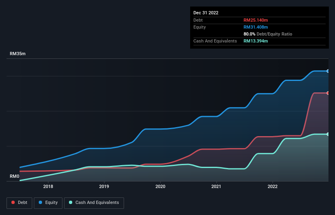This screenshot has height=215, width=335.
Task: Click the red Debt legend dot
Action: pos(13,202)
